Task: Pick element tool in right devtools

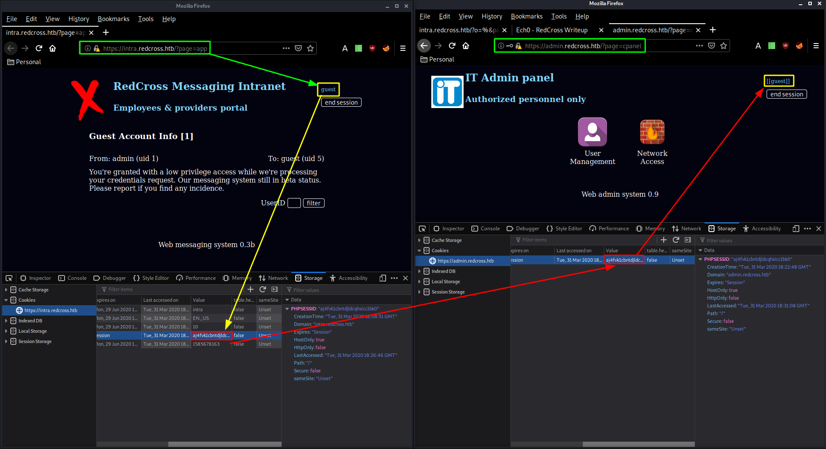Action: pos(422,229)
